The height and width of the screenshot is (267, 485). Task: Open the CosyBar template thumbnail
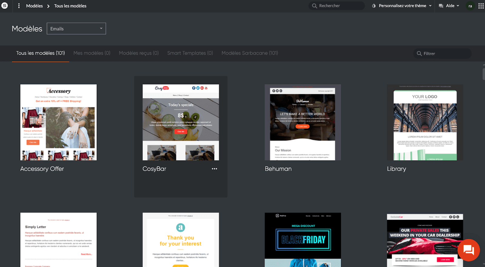(x=181, y=122)
